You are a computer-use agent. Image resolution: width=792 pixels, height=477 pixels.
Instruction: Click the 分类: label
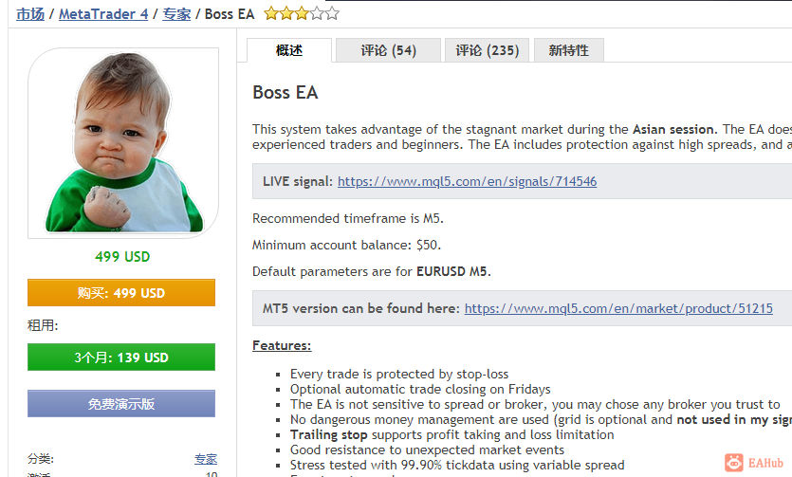coord(41,459)
